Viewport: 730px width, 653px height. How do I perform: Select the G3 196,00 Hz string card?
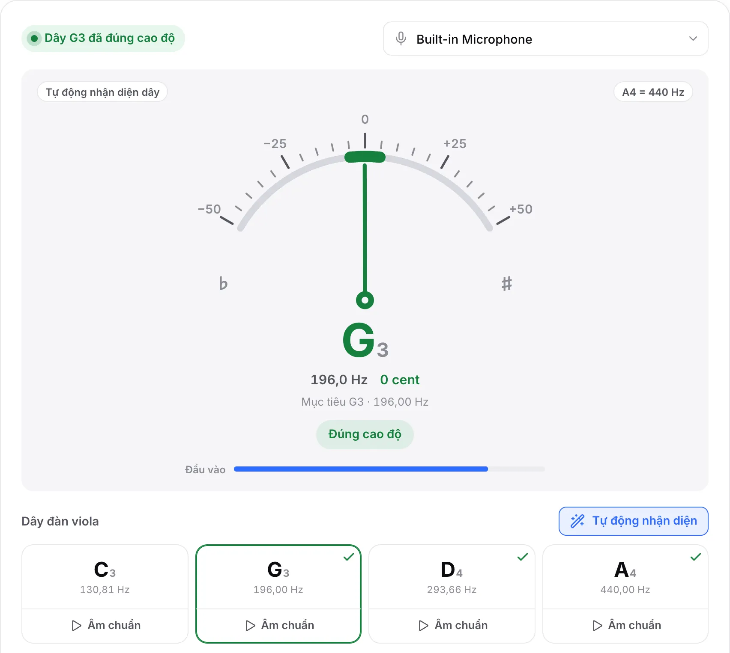point(278,577)
